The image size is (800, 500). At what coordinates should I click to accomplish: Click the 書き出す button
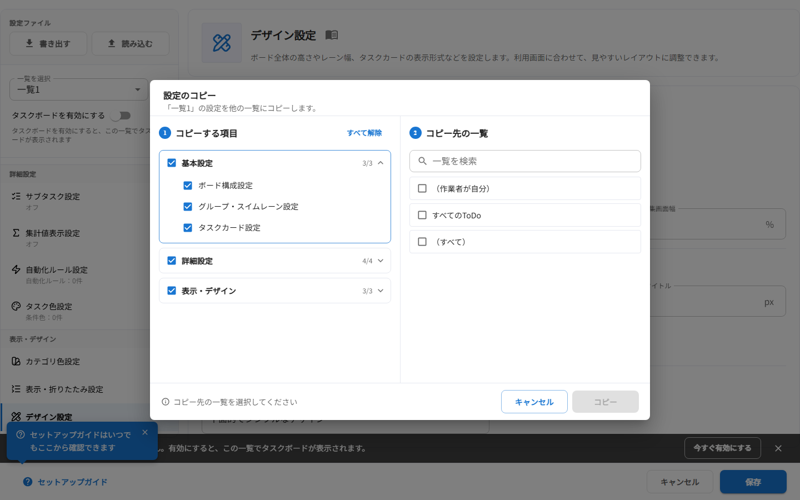tap(48, 43)
